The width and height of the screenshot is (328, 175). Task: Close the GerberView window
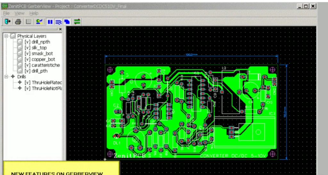(x=313, y=6)
